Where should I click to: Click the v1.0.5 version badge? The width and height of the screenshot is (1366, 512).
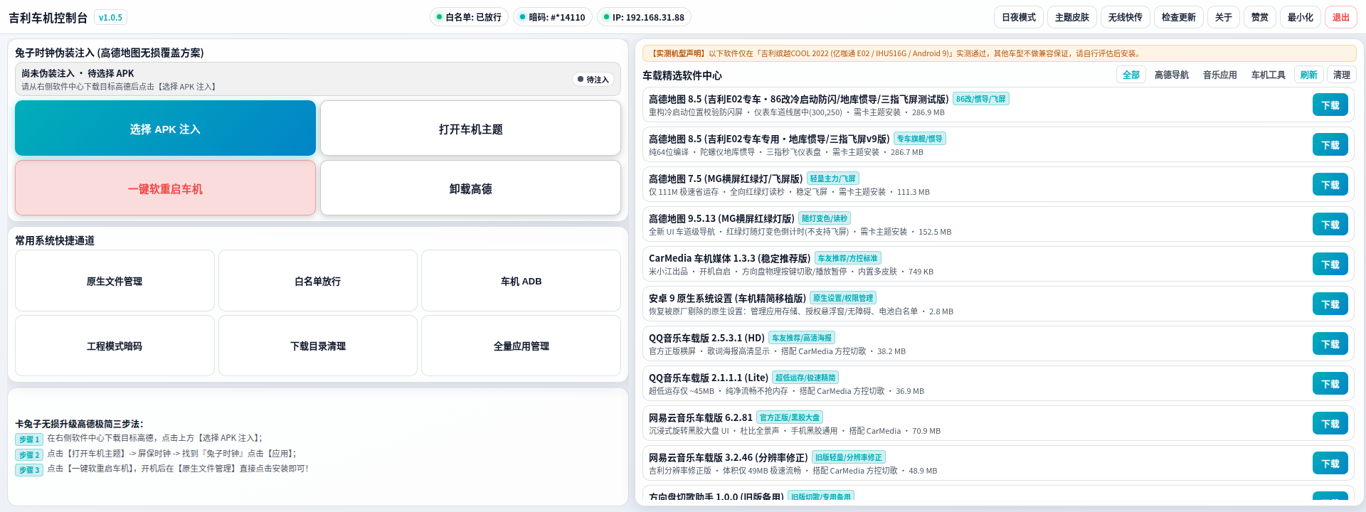click(110, 17)
